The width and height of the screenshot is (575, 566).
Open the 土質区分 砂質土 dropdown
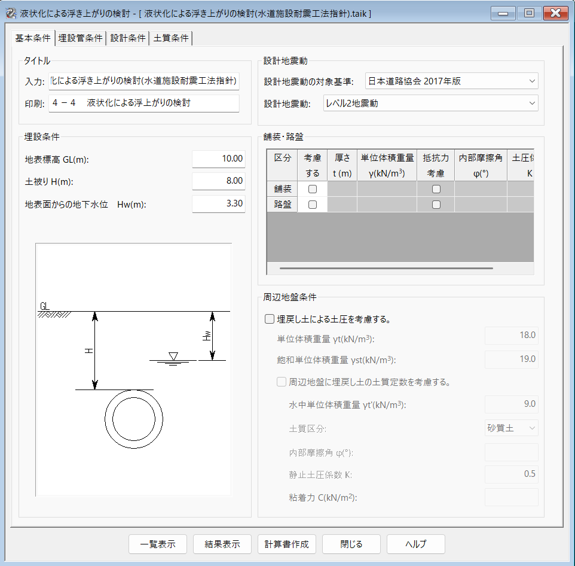[x=511, y=428]
